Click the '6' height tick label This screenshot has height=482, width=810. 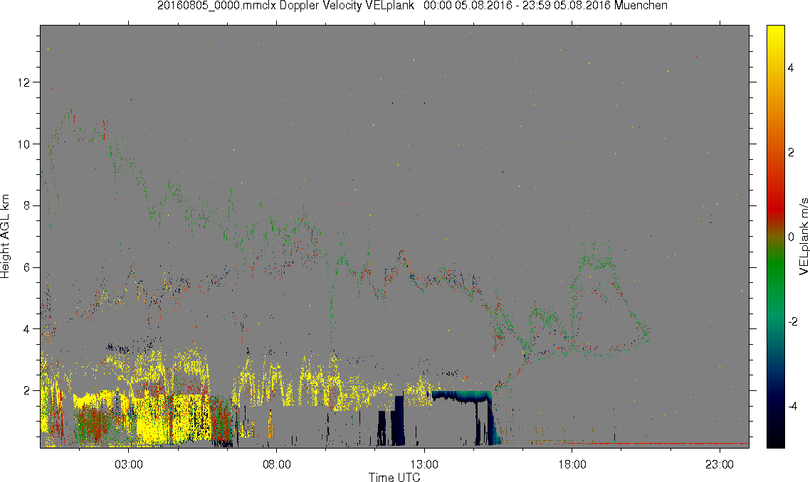pyautogui.click(x=26, y=267)
